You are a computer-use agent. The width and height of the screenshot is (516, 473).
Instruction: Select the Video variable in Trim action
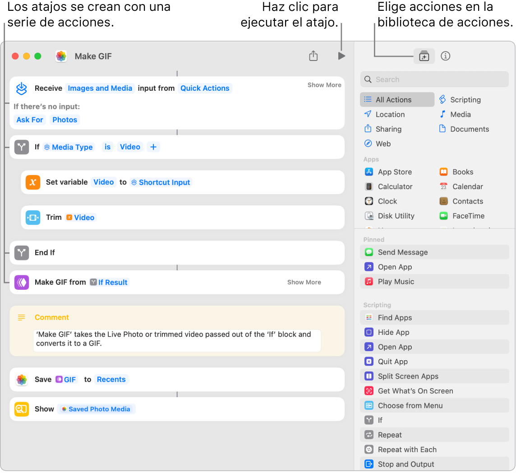click(x=81, y=218)
